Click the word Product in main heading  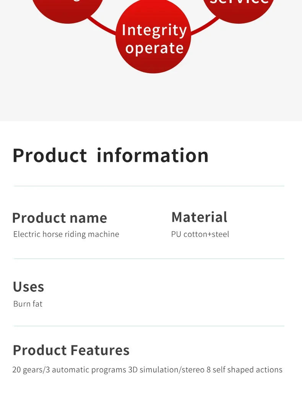point(50,155)
